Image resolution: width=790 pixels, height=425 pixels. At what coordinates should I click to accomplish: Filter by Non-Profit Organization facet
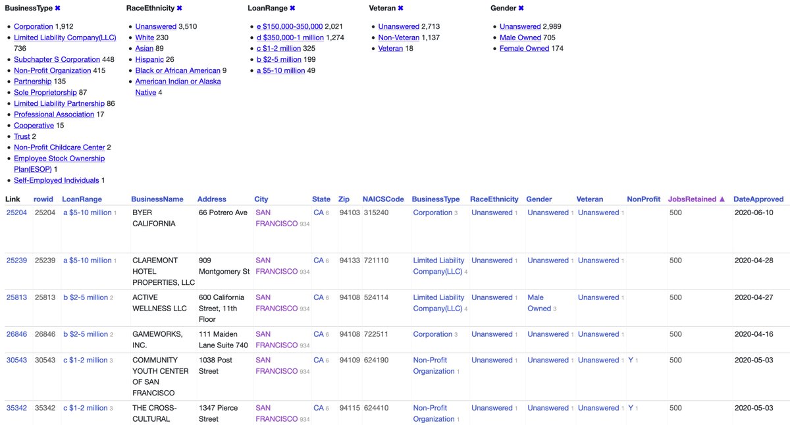click(53, 70)
